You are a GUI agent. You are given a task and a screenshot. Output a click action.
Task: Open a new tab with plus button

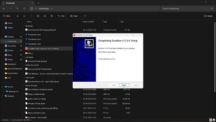(x=38, y=3)
